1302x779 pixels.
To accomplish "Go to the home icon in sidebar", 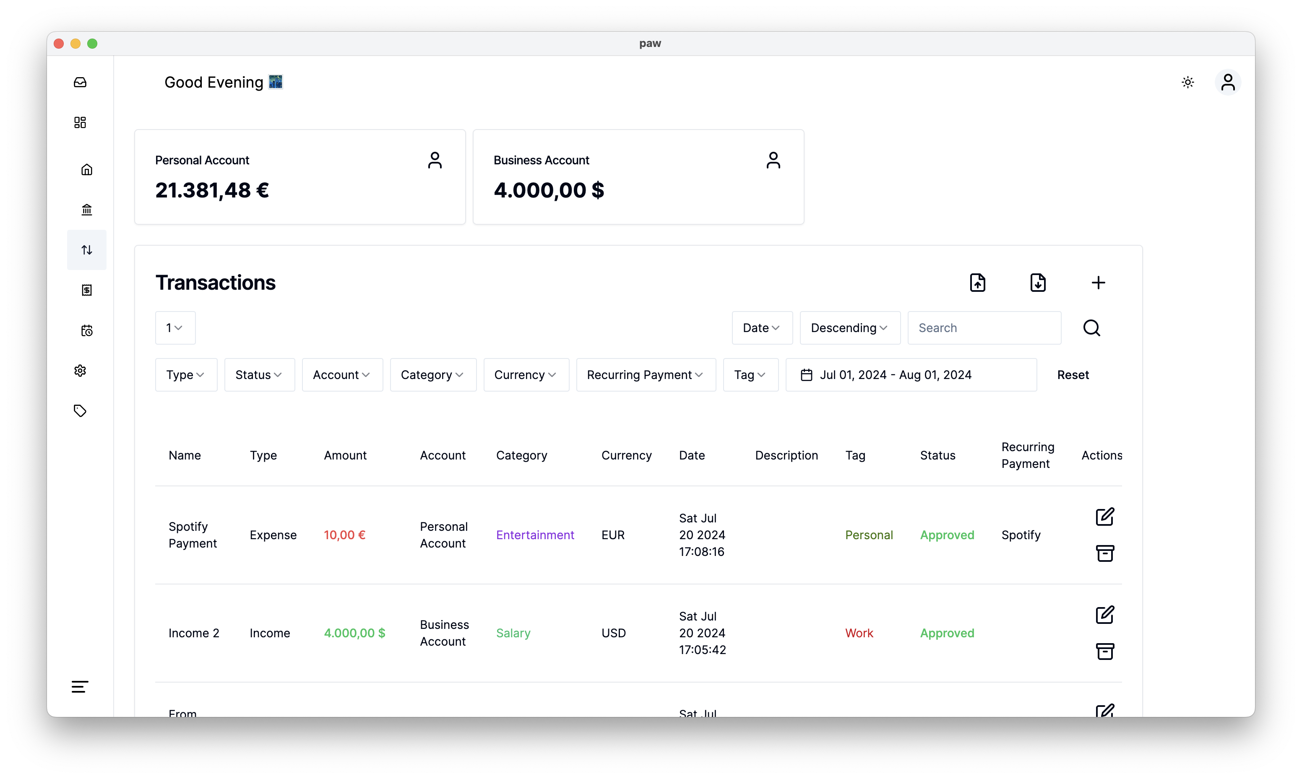I will (87, 169).
